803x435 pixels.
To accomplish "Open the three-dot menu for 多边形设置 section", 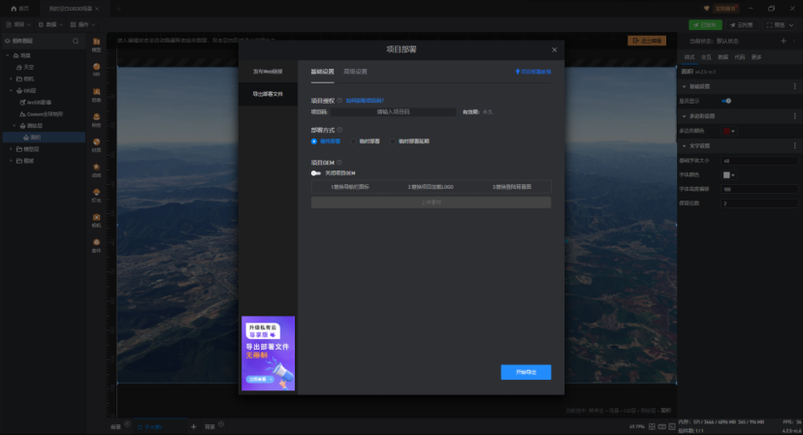I will pyautogui.click(x=795, y=116).
